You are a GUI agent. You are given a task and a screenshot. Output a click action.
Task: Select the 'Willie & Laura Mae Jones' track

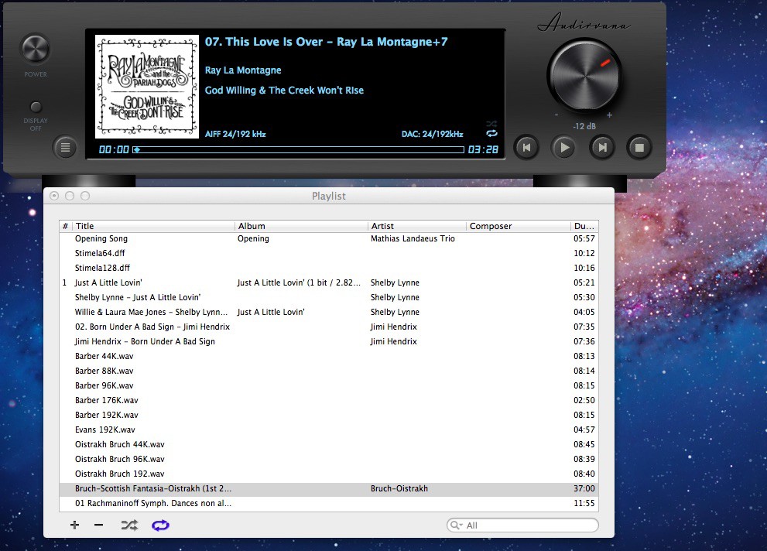[329, 312]
